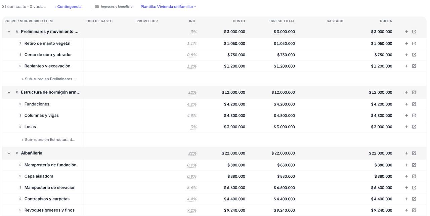The height and width of the screenshot is (216, 430).
Task: Open Plantilla: Vivienda unifamiliar dropdown
Action: click(x=168, y=7)
